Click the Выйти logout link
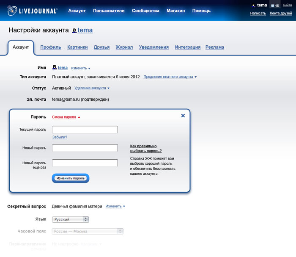 [287, 5]
